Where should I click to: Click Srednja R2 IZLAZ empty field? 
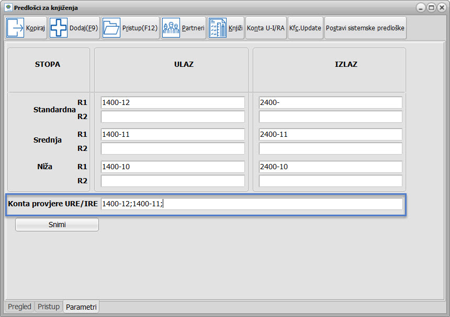tap(330, 148)
